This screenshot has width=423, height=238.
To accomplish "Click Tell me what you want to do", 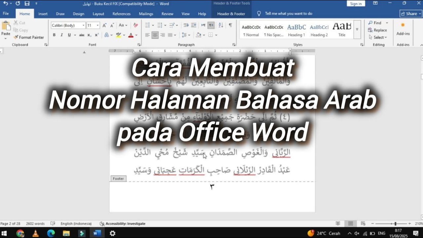I will tap(288, 14).
